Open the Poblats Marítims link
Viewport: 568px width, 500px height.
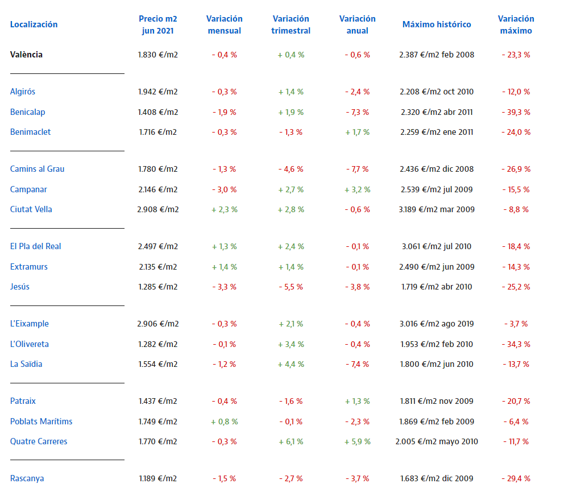(41, 422)
